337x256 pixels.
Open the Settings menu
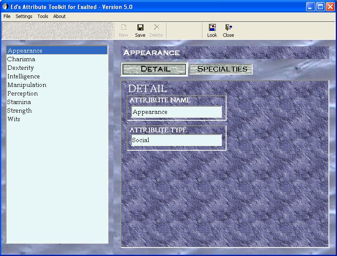(24, 16)
